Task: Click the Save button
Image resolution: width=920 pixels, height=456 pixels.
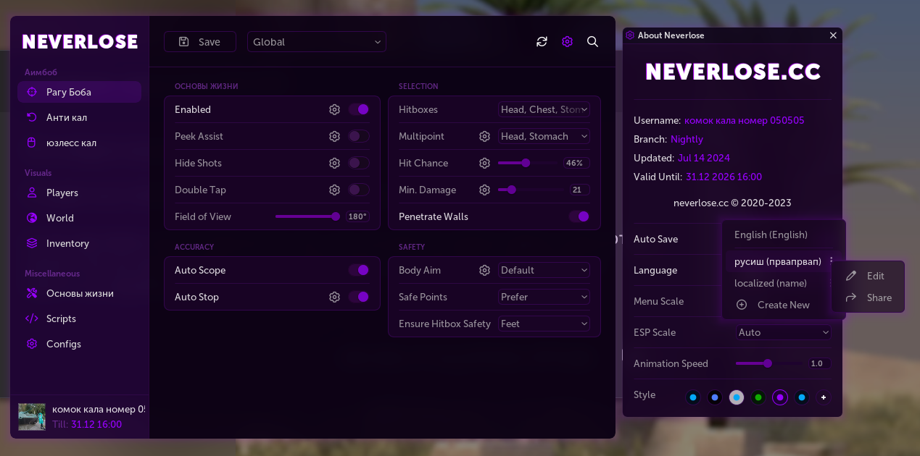Action: [x=200, y=42]
